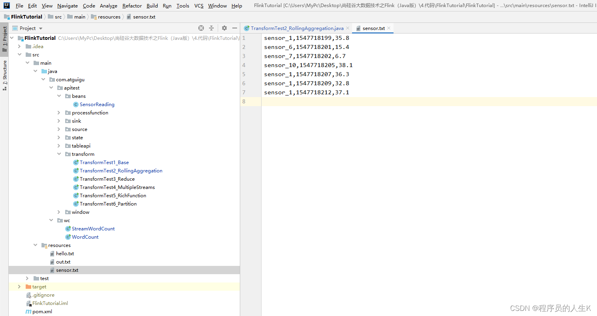Click the locate/scroll-from-source target icon

[201, 28]
